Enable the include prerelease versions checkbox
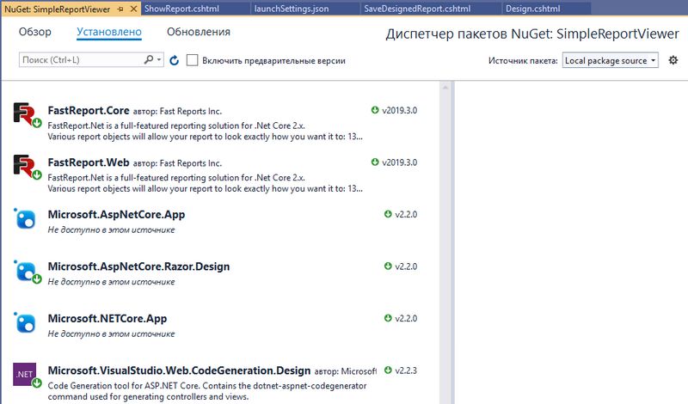This screenshot has width=688, height=404. (193, 61)
